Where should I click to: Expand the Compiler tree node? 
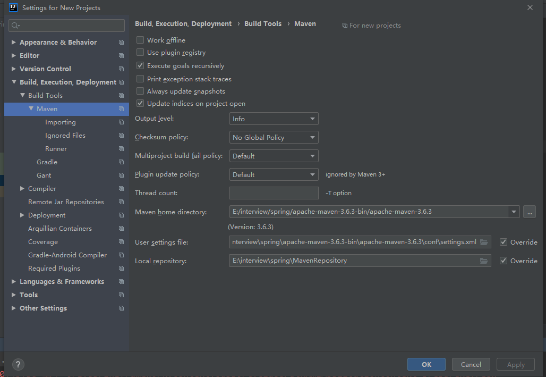click(x=22, y=188)
